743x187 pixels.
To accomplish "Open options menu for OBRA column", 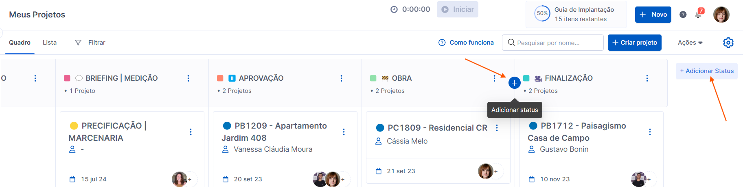I will click(x=494, y=78).
